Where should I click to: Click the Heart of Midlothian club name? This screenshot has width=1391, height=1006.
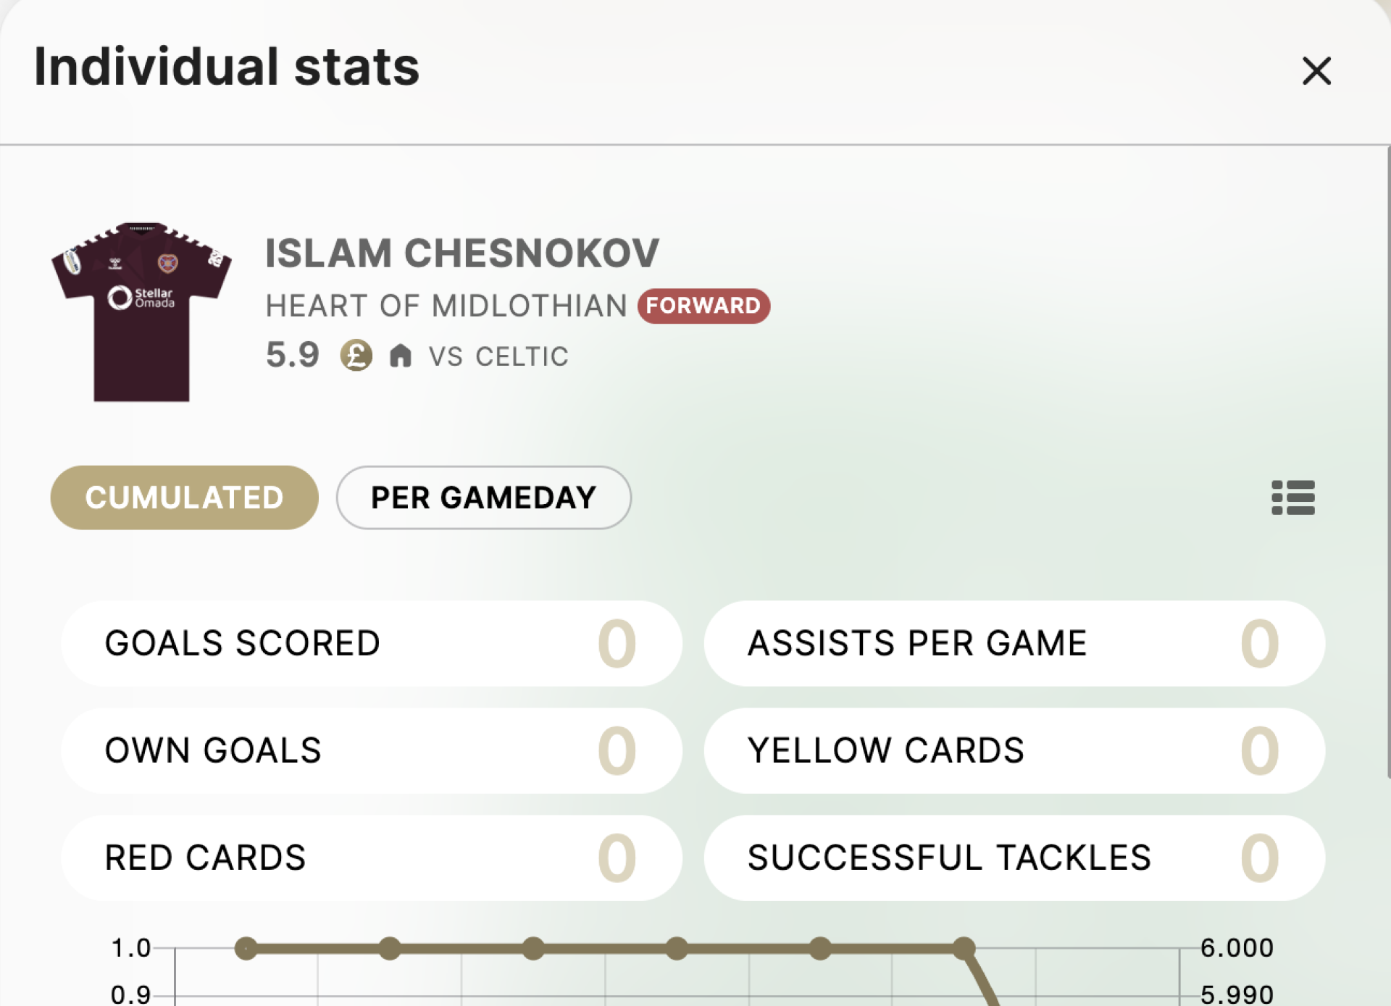pos(446,306)
